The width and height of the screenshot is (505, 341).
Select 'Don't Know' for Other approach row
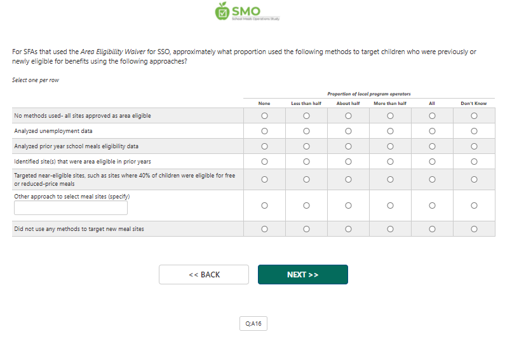click(474, 205)
